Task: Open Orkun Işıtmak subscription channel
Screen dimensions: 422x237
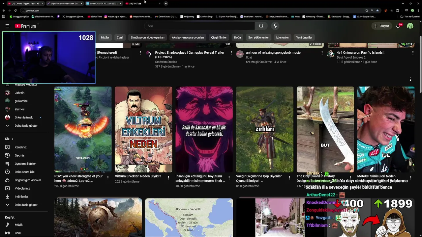Action: 24,118
